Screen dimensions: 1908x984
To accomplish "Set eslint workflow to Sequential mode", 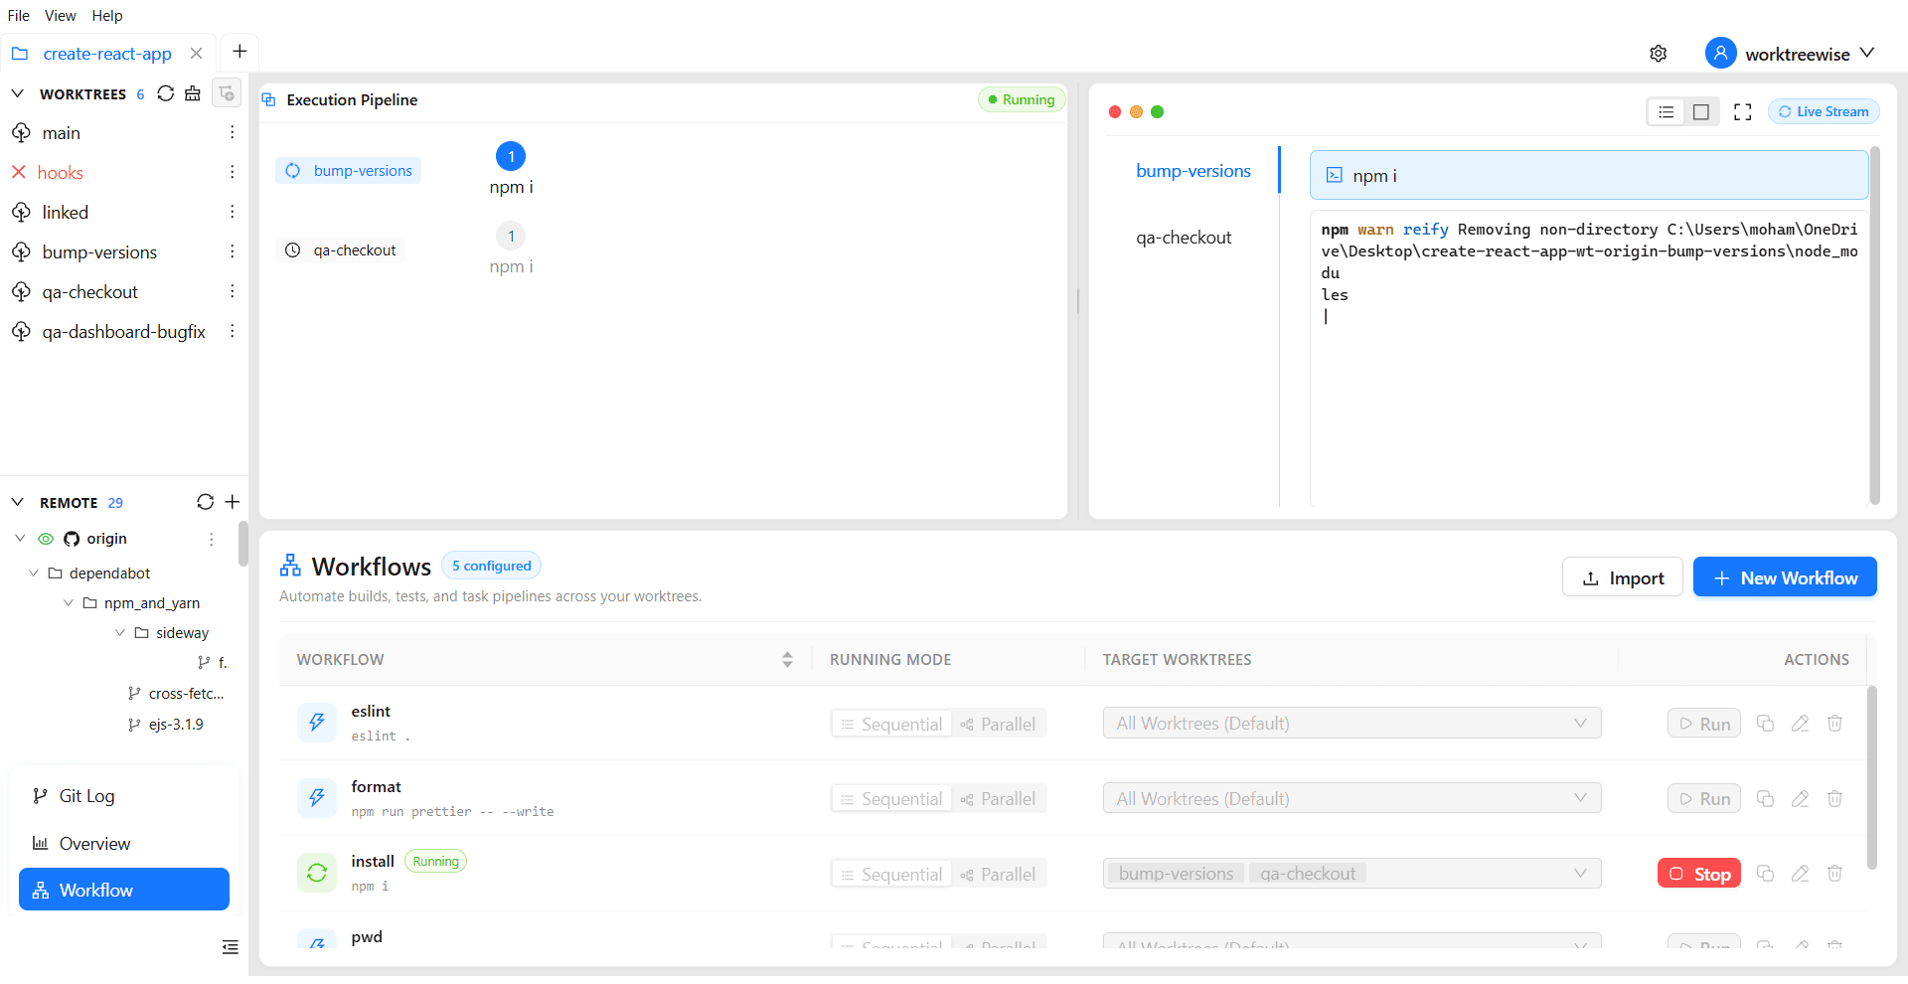I will (x=891, y=725).
